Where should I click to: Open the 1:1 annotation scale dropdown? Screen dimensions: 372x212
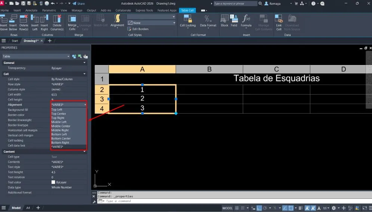tap(326, 208)
